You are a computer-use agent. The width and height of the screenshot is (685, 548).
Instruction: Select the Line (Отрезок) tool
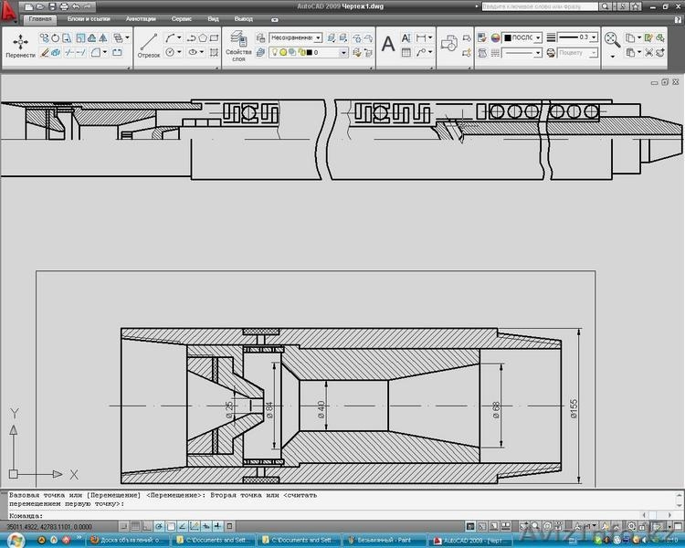(x=149, y=46)
